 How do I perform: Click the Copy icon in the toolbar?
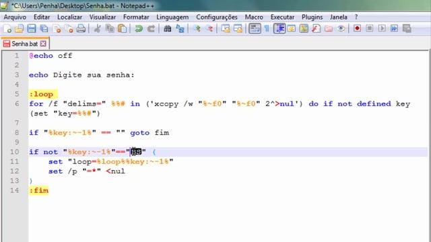[x=110, y=28]
